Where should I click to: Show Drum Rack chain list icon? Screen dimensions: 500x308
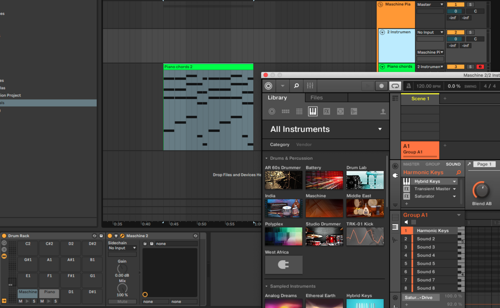point(4,250)
